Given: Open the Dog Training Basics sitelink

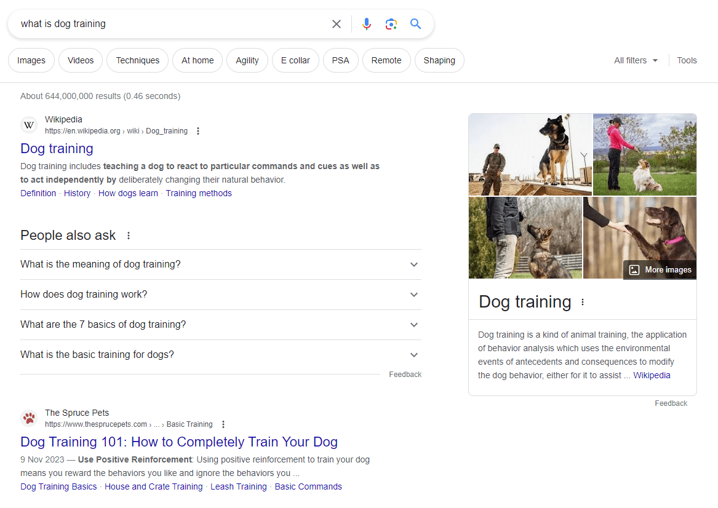Looking at the screenshot, I should 58,487.
